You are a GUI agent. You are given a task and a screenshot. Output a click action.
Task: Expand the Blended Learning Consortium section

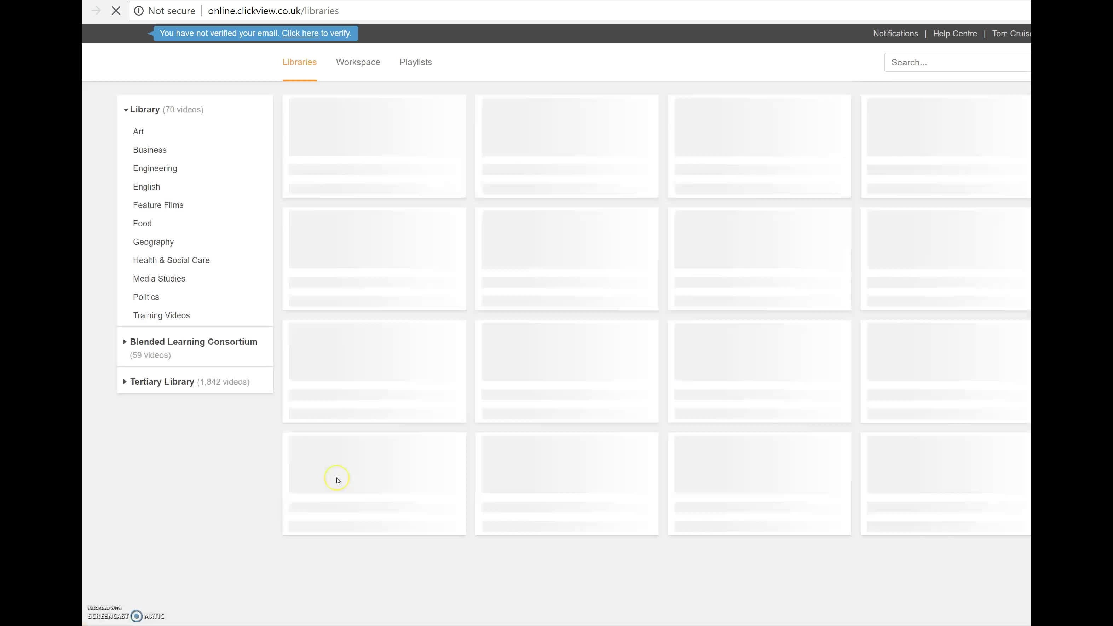(125, 342)
